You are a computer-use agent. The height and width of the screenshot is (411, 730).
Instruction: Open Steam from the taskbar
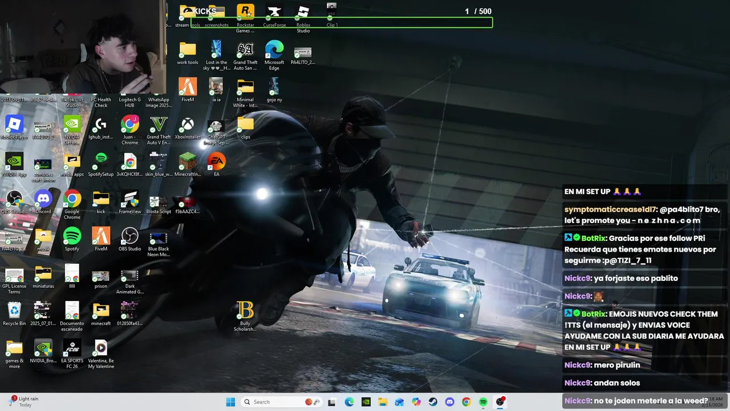(x=433, y=402)
